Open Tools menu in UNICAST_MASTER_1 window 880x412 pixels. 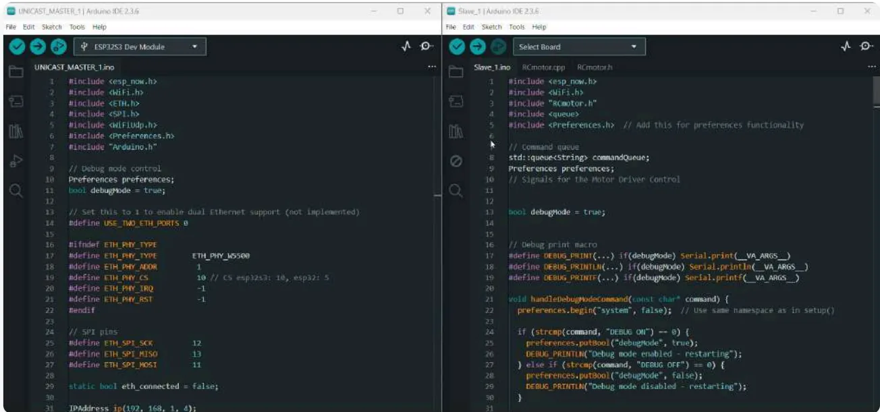(x=77, y=27)
